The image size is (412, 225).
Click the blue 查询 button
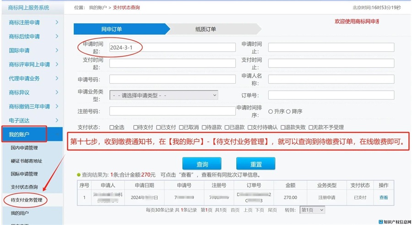[202, 164]
